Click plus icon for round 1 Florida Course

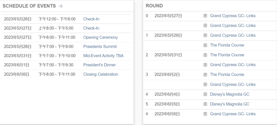point(205,45)
